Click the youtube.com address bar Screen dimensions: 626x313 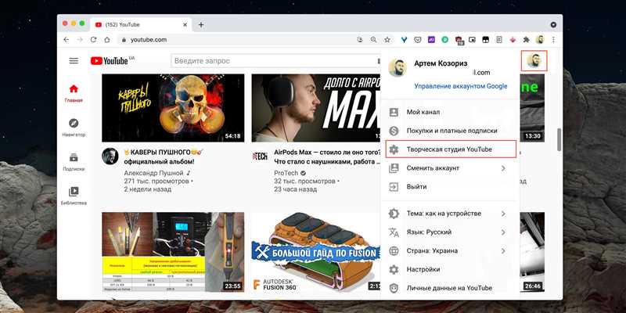click(236, 40)
